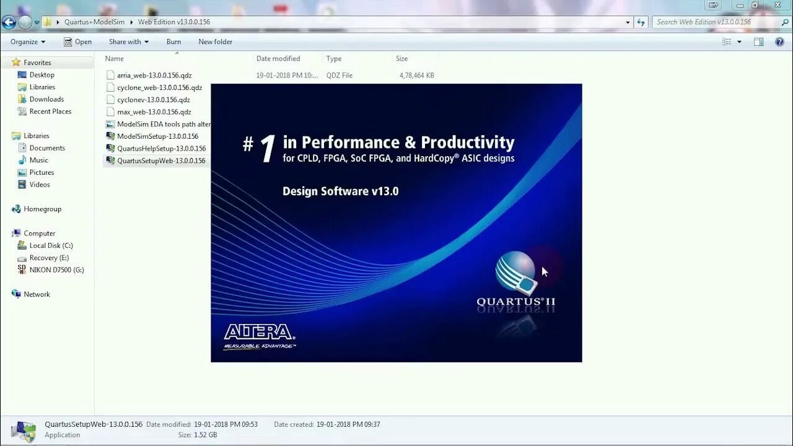Open NIKON D7500 (G:) drive
This screenshot has height=446, width=793.
point(56,270)
